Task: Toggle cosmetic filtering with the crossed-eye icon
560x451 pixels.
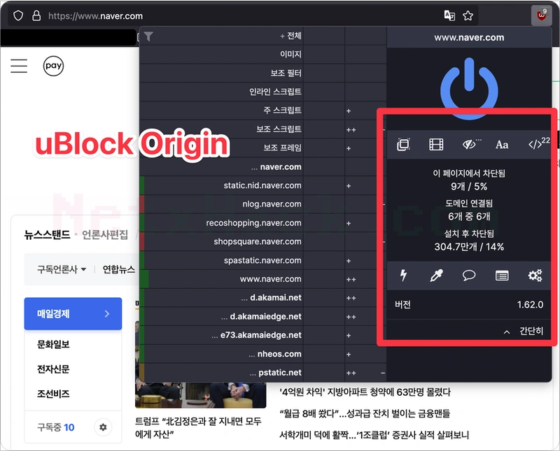Action: point(469,145)
